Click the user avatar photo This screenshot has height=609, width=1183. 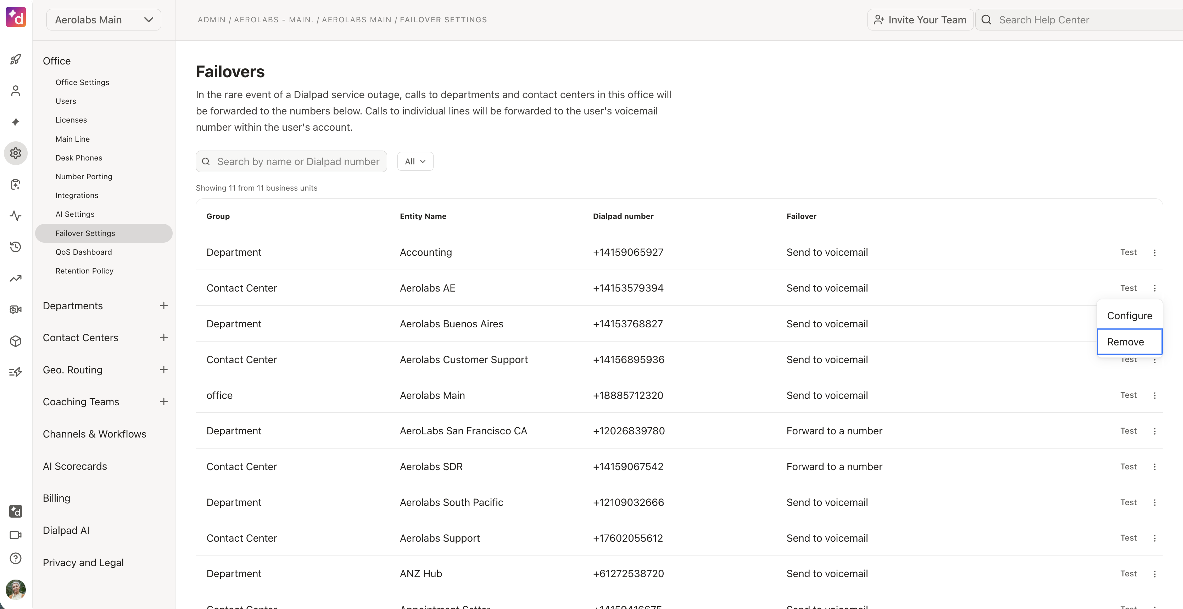(16, 590)
